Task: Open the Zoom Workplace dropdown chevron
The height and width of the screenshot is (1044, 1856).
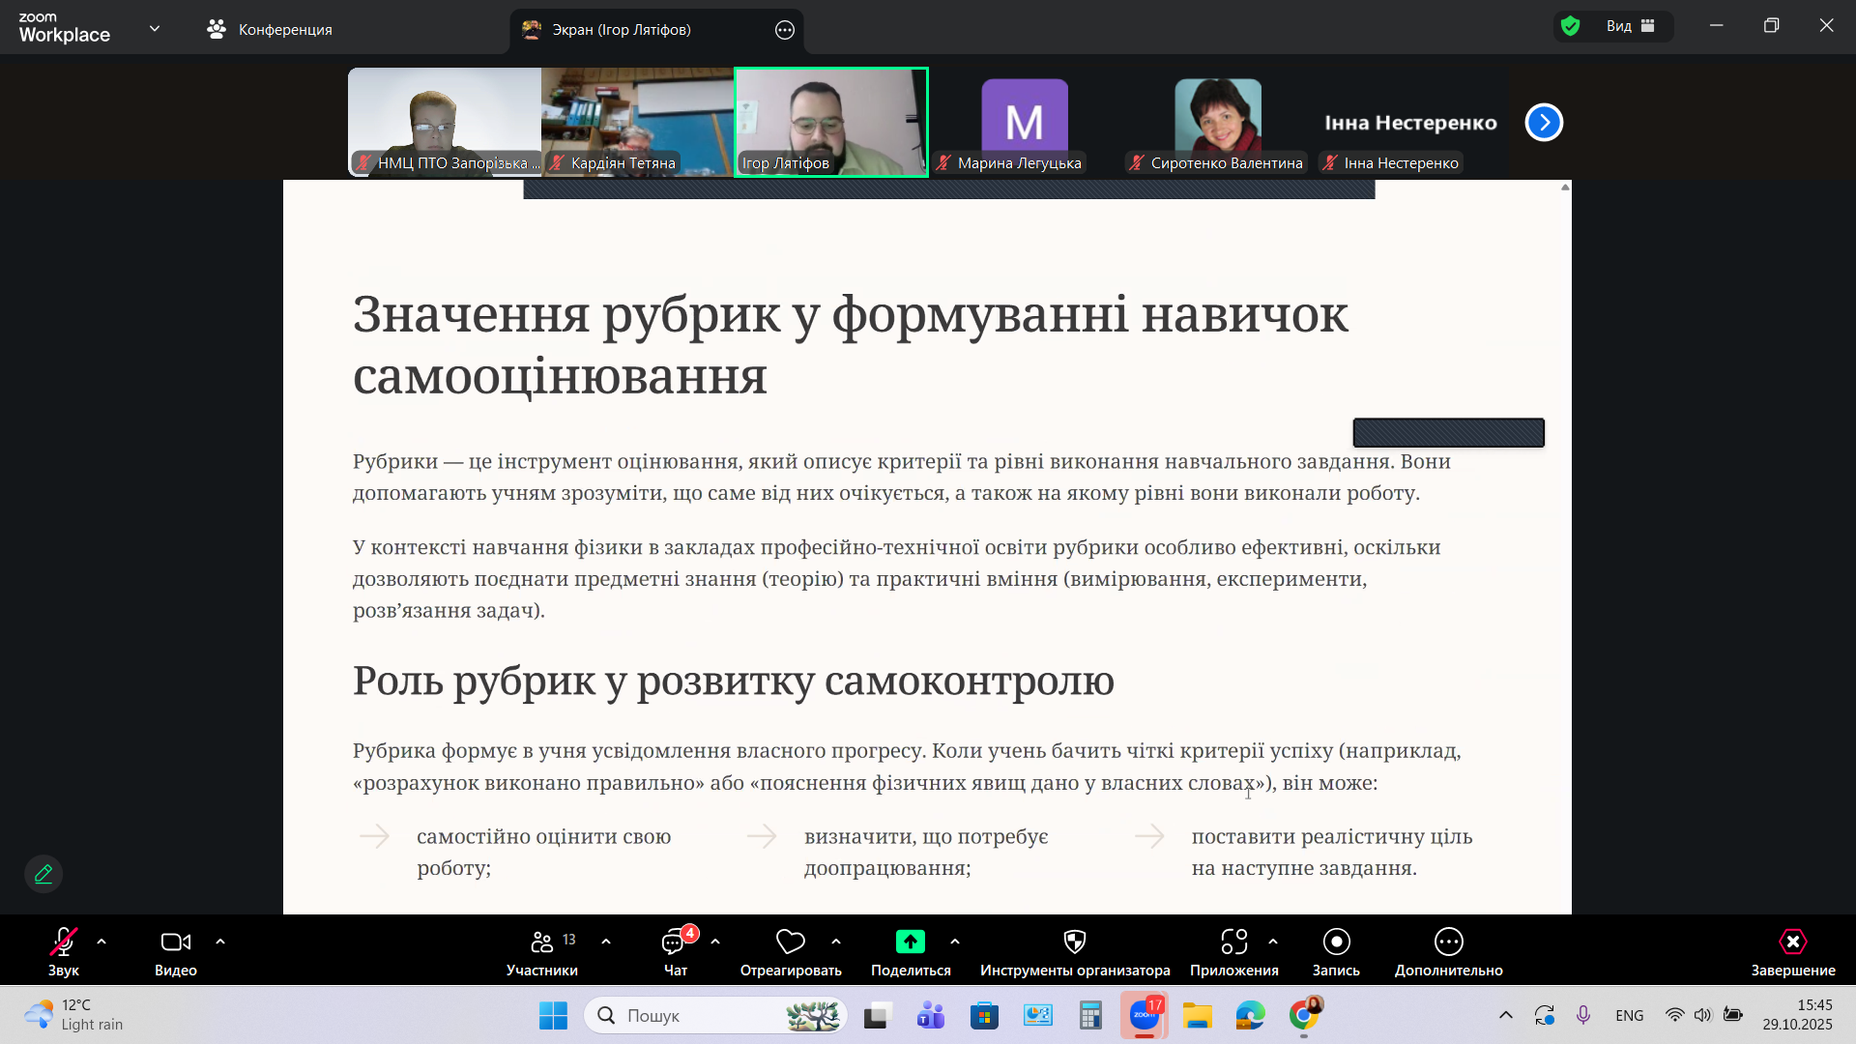Action: (x=155, y=29)
